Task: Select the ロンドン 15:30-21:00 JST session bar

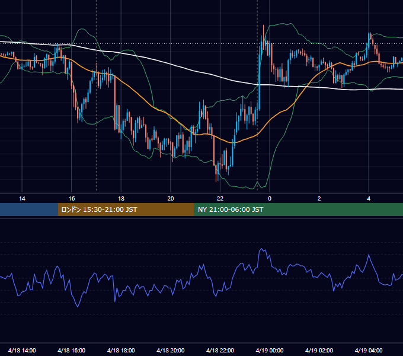Action: click(x=126, y=209)
